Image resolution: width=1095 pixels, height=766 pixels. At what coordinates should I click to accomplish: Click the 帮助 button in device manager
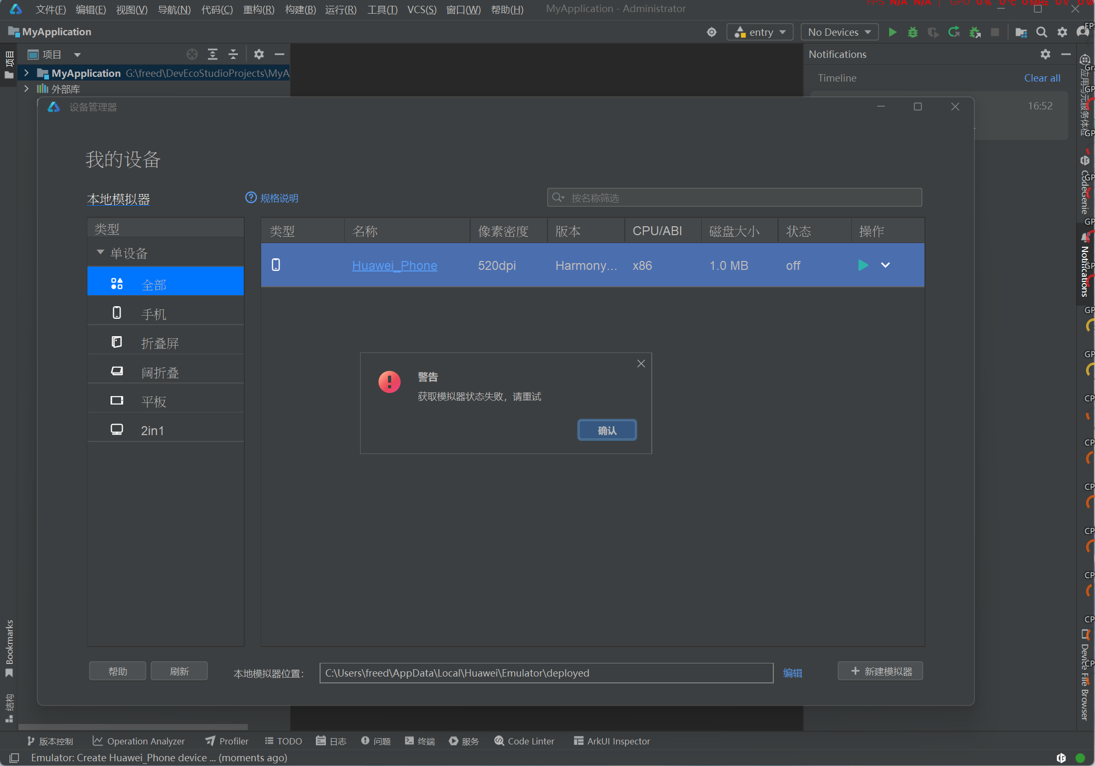[x=117, y=671]
